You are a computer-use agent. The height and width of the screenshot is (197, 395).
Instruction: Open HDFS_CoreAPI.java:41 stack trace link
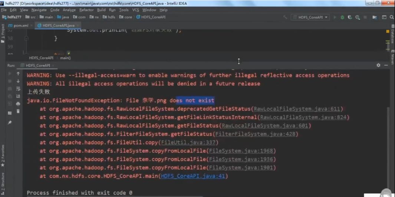click(x=193, y=176)
